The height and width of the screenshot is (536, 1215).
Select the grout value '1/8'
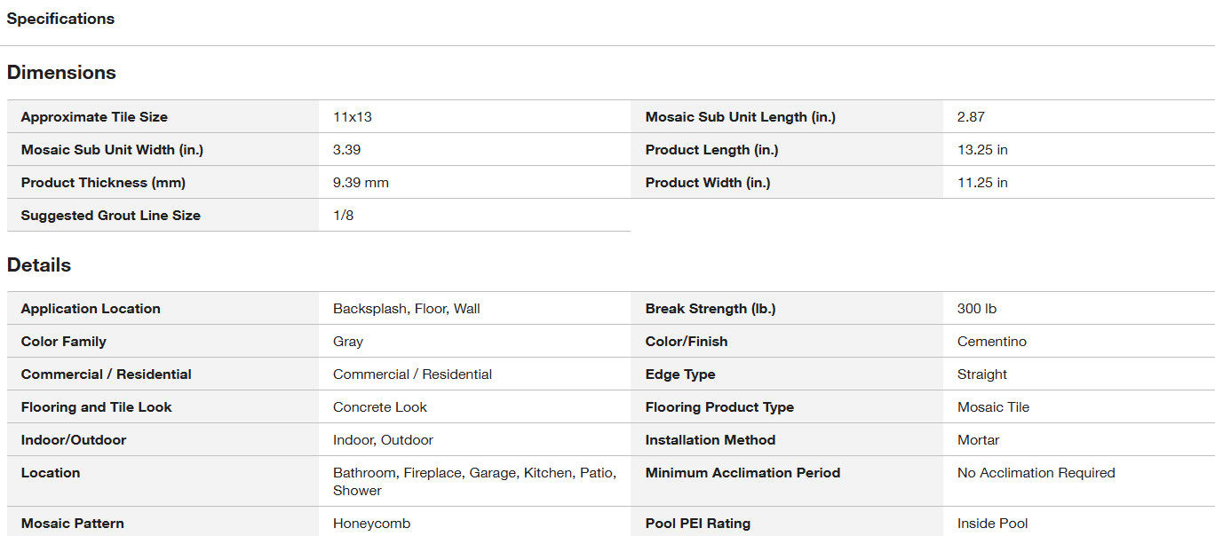(x=344, y=216)
